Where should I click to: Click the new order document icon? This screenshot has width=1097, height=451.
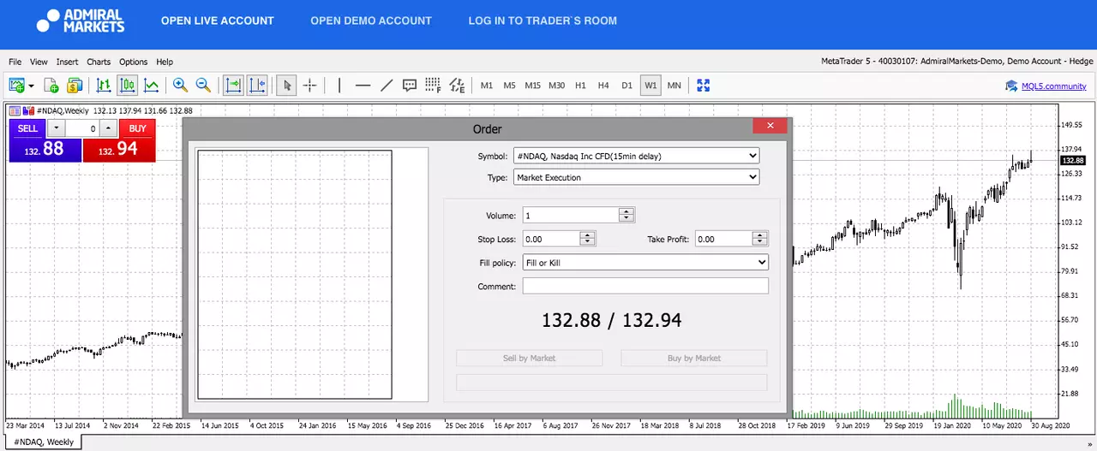51,86
